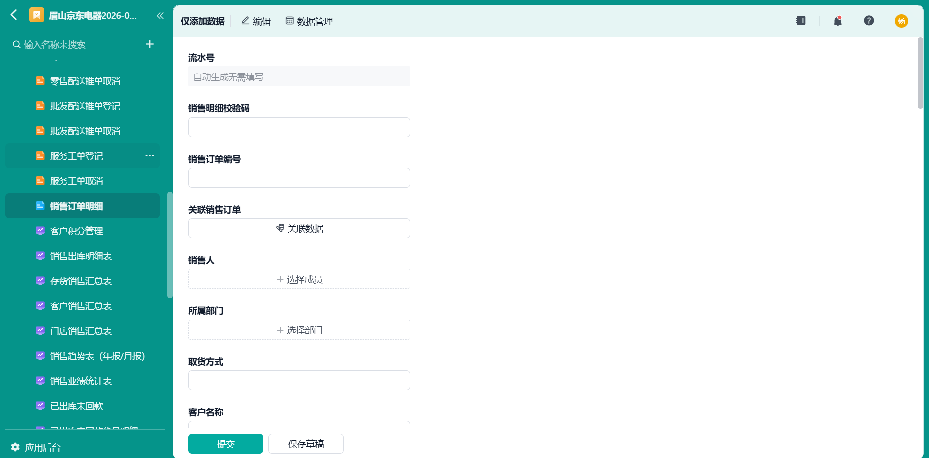The image size is (929, 458).
Task: Click the orange form icon beside 批发配送推单登记
Action: (x=40, y=106)
